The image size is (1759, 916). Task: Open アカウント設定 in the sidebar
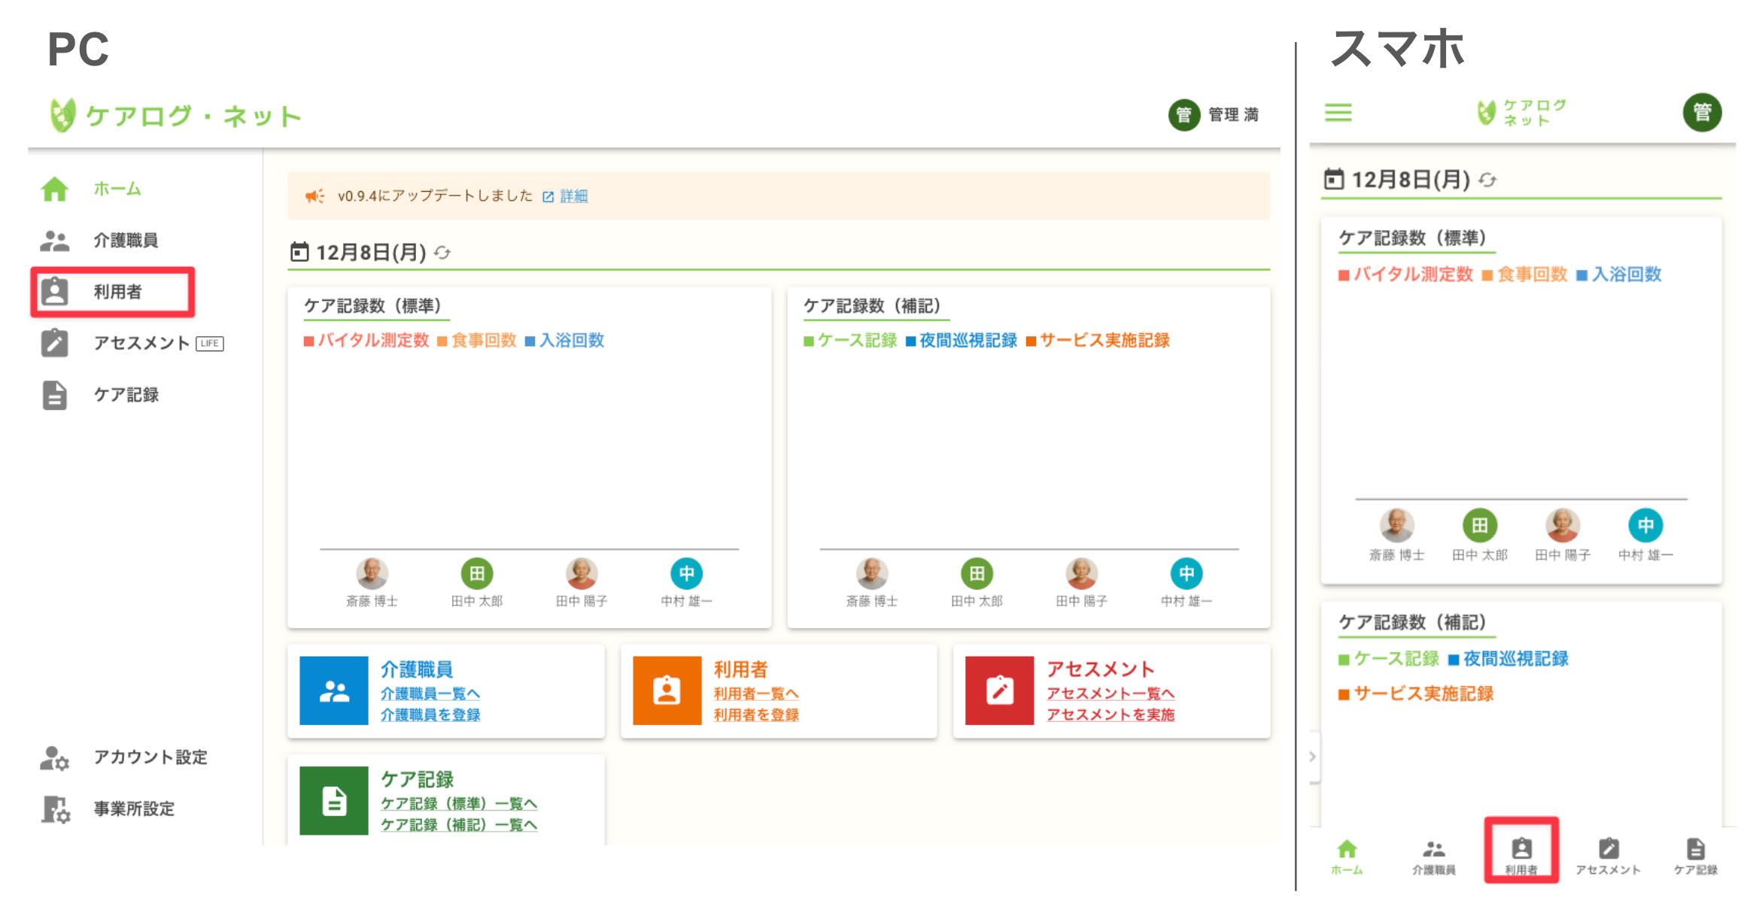(x=149, y=757)
